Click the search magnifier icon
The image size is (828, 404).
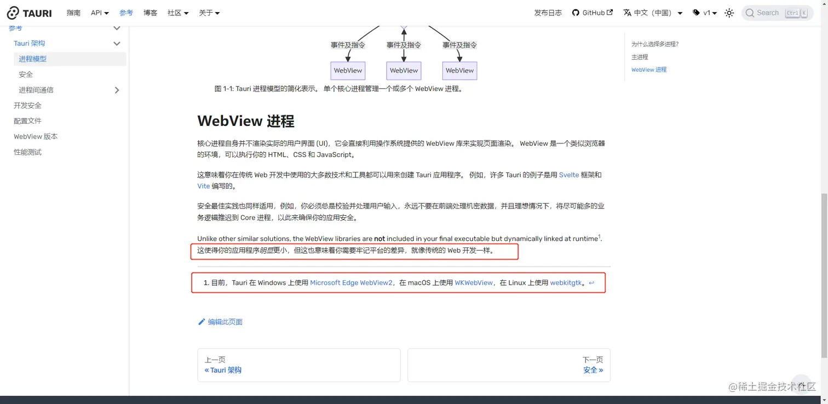751,13
